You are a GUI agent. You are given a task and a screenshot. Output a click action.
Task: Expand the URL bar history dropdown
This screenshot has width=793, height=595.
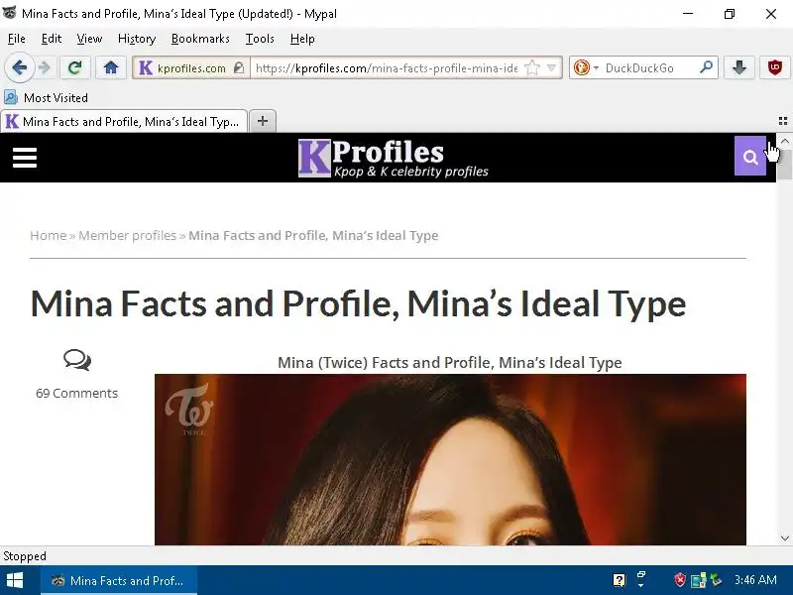[x=551, y=67]
